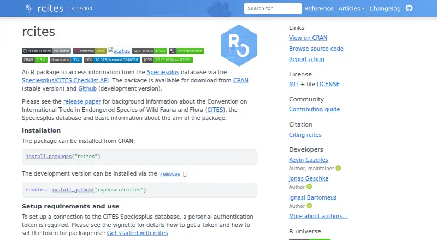Click ORCID icon next to Kevin Cazelles
Screen dimensions: 437x240
[338, 168]
